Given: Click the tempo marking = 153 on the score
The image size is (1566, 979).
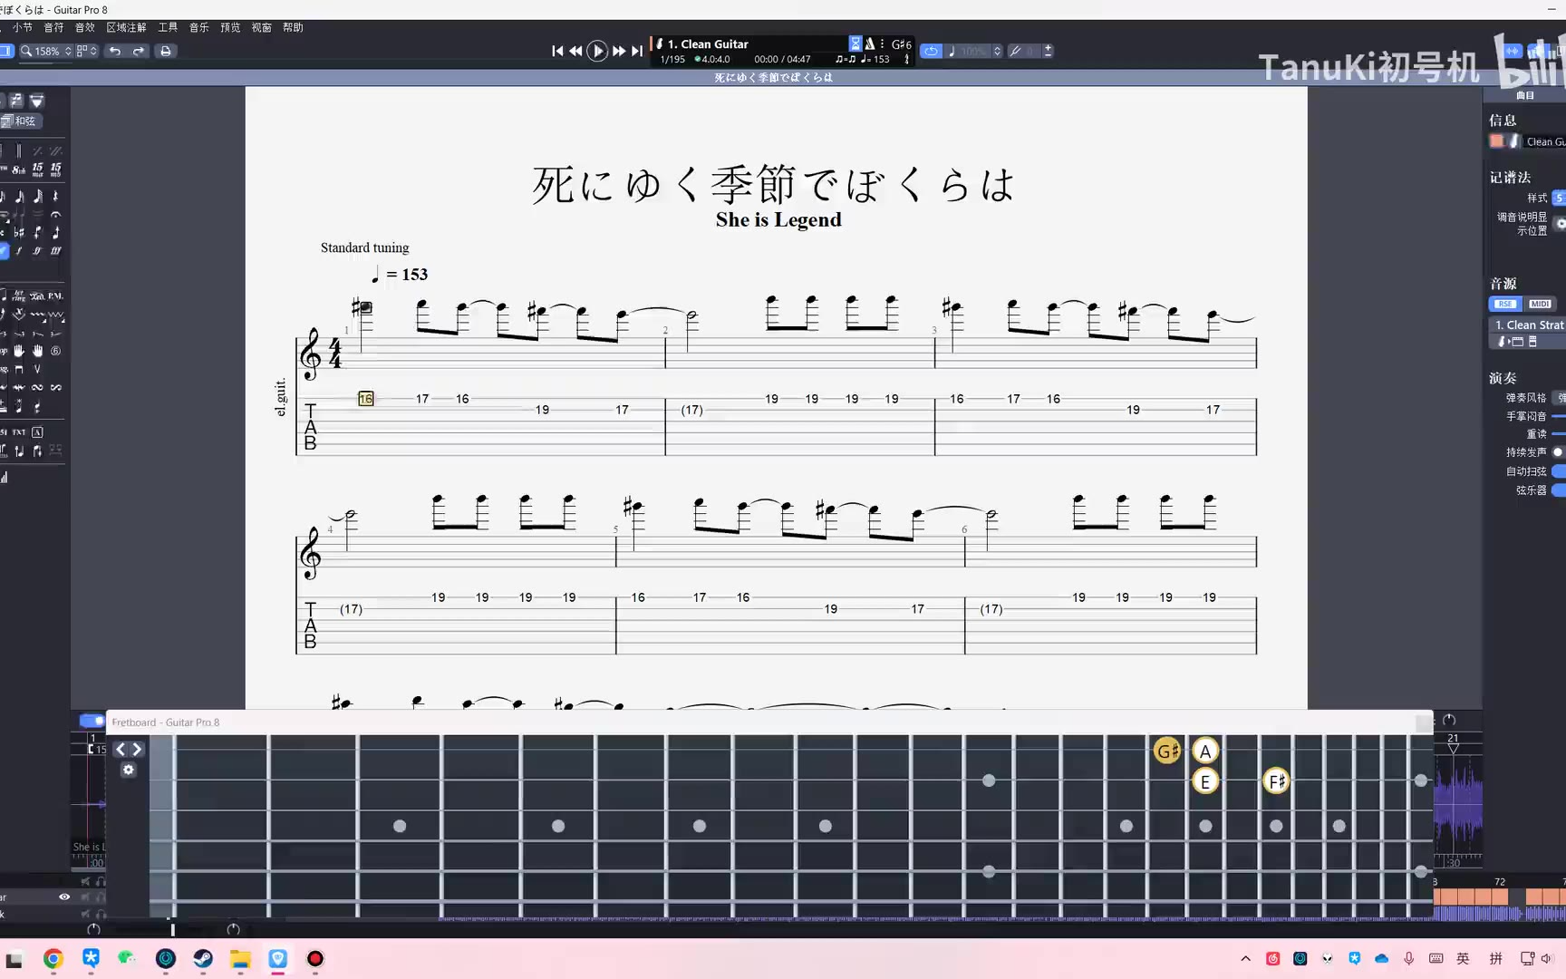Looking at the screenshot, I should click(x=400, y=274).
